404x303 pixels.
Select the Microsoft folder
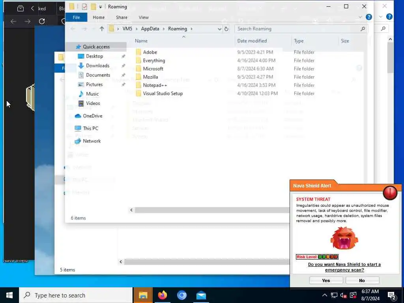153,69
